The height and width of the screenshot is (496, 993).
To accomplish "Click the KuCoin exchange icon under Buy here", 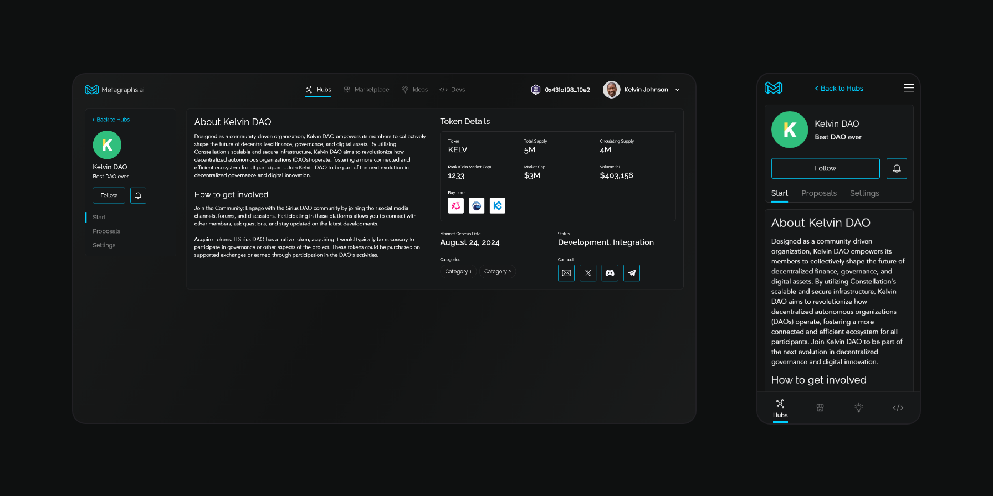I will click(x=498, y=206).
